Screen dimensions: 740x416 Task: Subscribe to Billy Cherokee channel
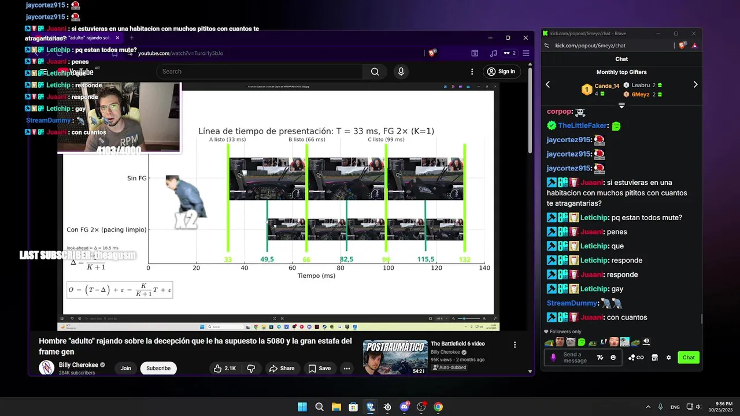158,368
